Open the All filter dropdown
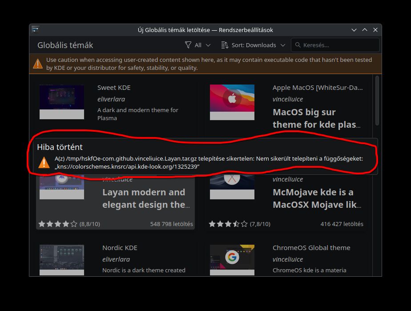Screen dimensions: 411x311 pos(197,45)
